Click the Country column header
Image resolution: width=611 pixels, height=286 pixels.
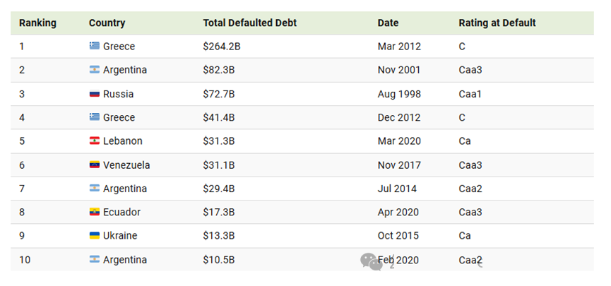point(107,23)
